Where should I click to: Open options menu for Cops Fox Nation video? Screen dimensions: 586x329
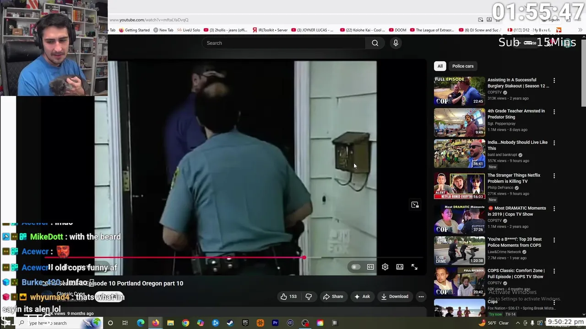(x=554, y=302)
